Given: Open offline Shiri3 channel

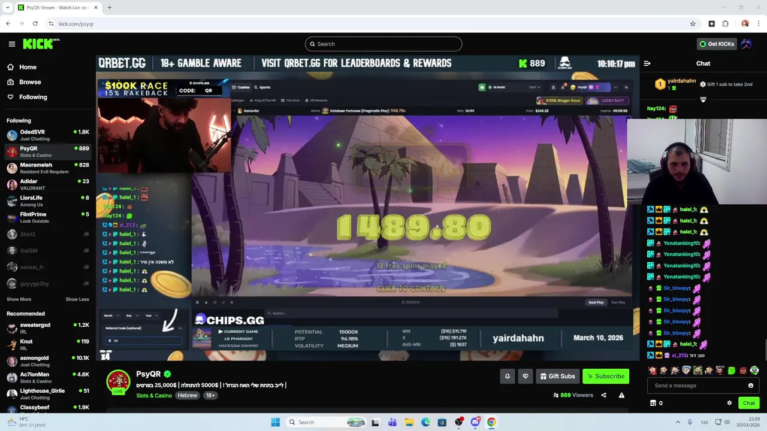Looking at the screenshot, I should pyautogui.click(x=48, y=234).
